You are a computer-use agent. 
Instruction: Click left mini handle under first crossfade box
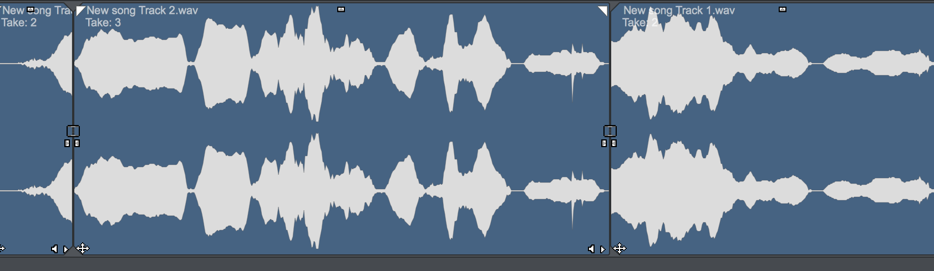[x=68, y=143]
